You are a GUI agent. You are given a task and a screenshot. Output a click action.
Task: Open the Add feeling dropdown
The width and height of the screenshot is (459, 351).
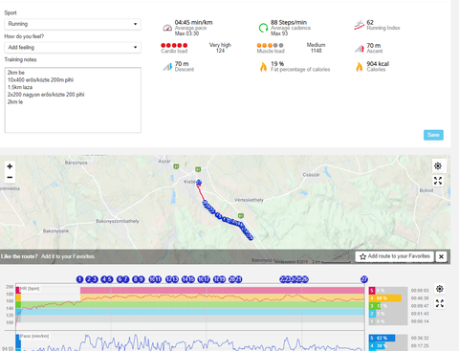pos(73,48)
